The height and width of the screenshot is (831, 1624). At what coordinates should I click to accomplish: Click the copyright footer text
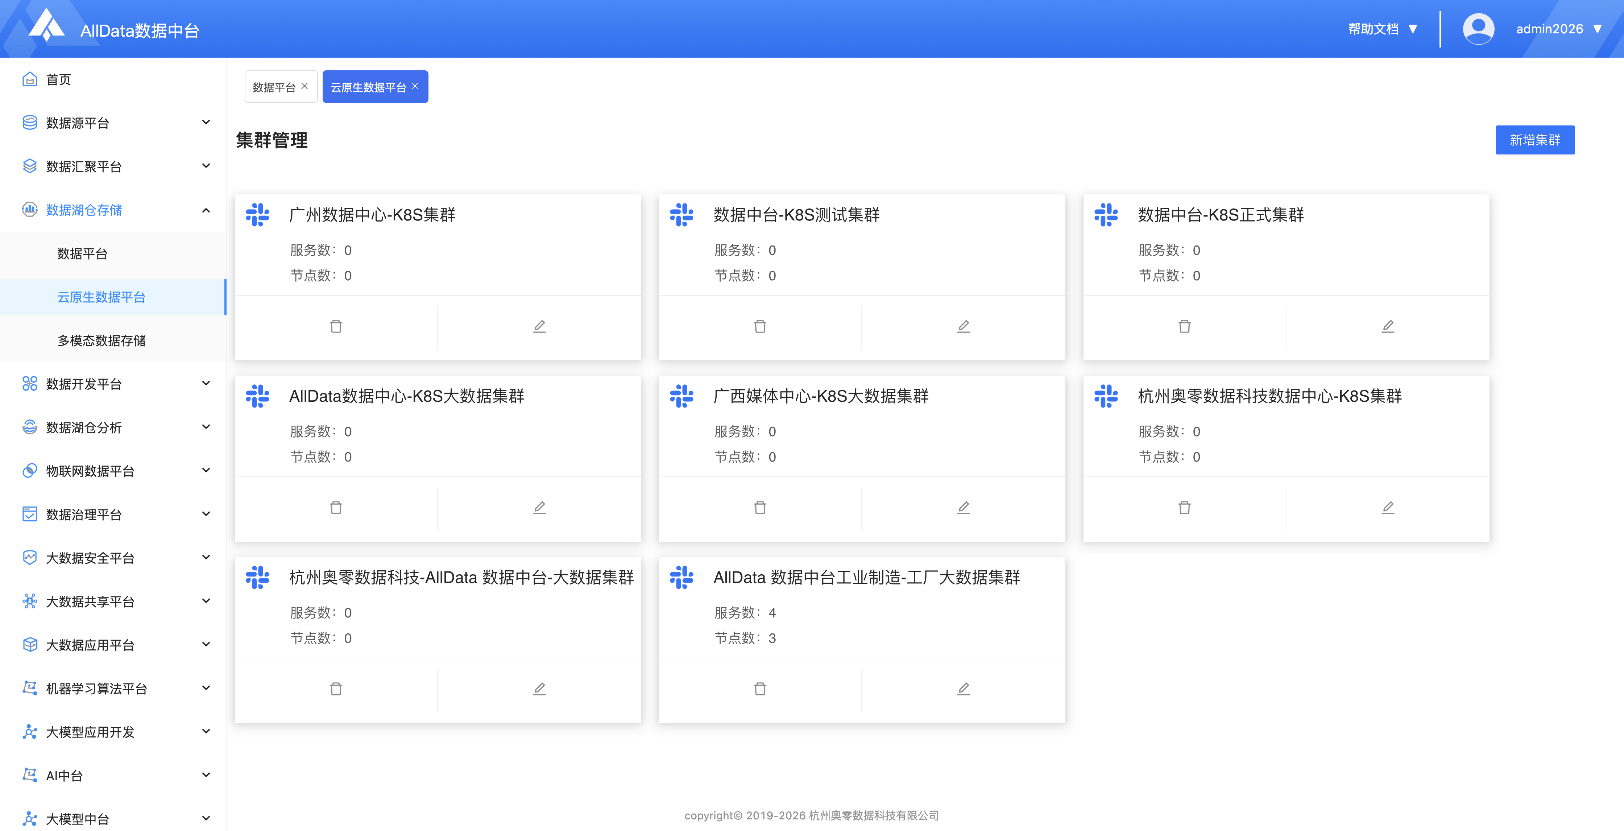tap(812, 815)
